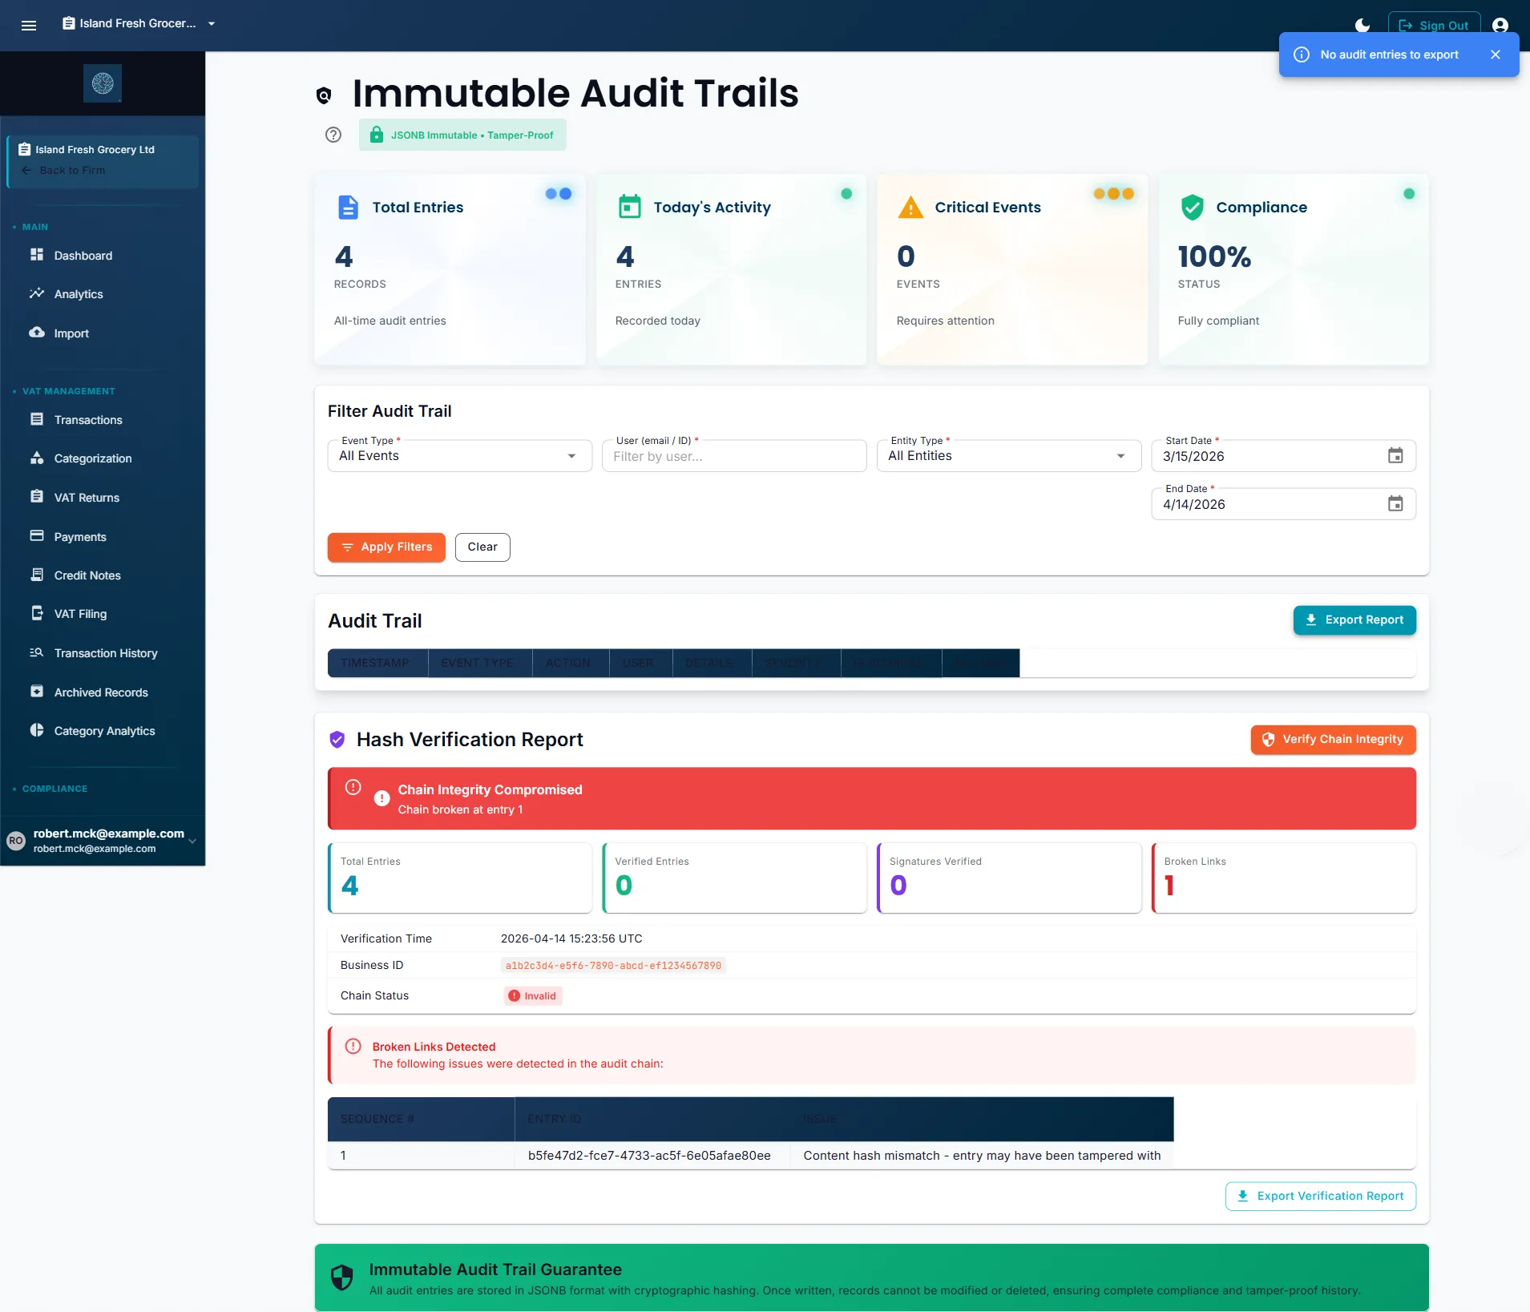The width and height of the screenshot is (1530, 1312).
Task: Sort by Event Type column header
Action: tap(480, 663)
